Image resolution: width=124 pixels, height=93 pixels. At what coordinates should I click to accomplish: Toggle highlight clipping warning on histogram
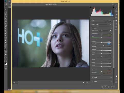(x=114, y=7)
